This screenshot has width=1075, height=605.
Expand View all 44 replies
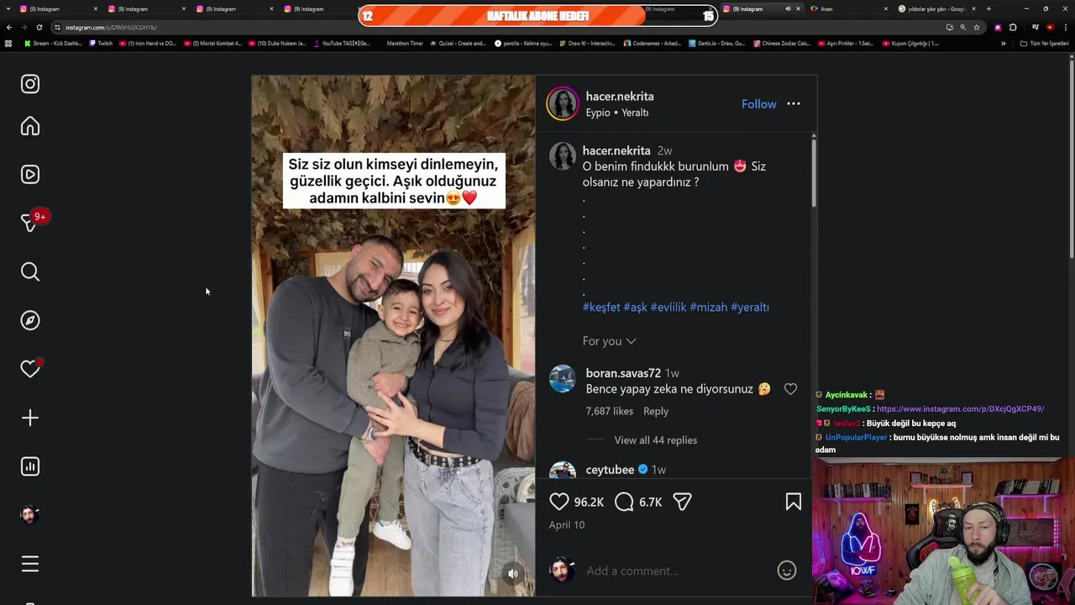[x=655, y=440]
